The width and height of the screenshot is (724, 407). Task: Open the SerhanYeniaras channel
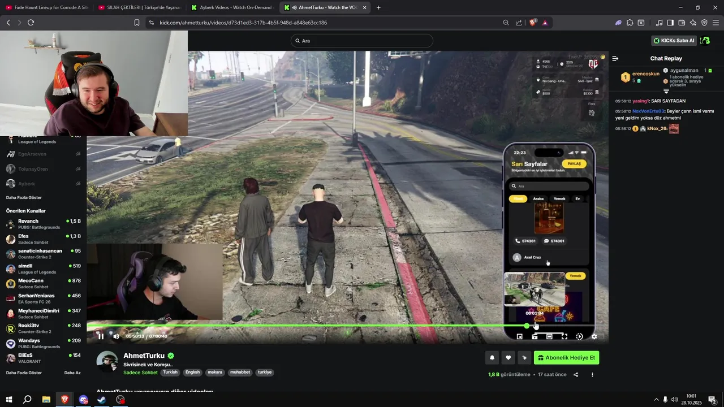tap(44, 298)
